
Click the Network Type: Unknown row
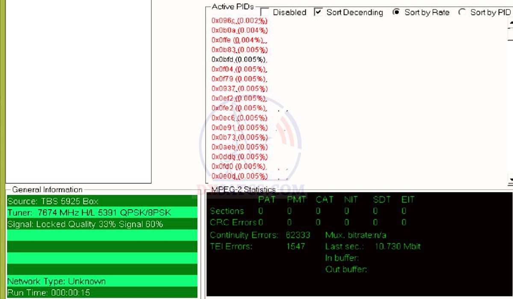(102, 281)
